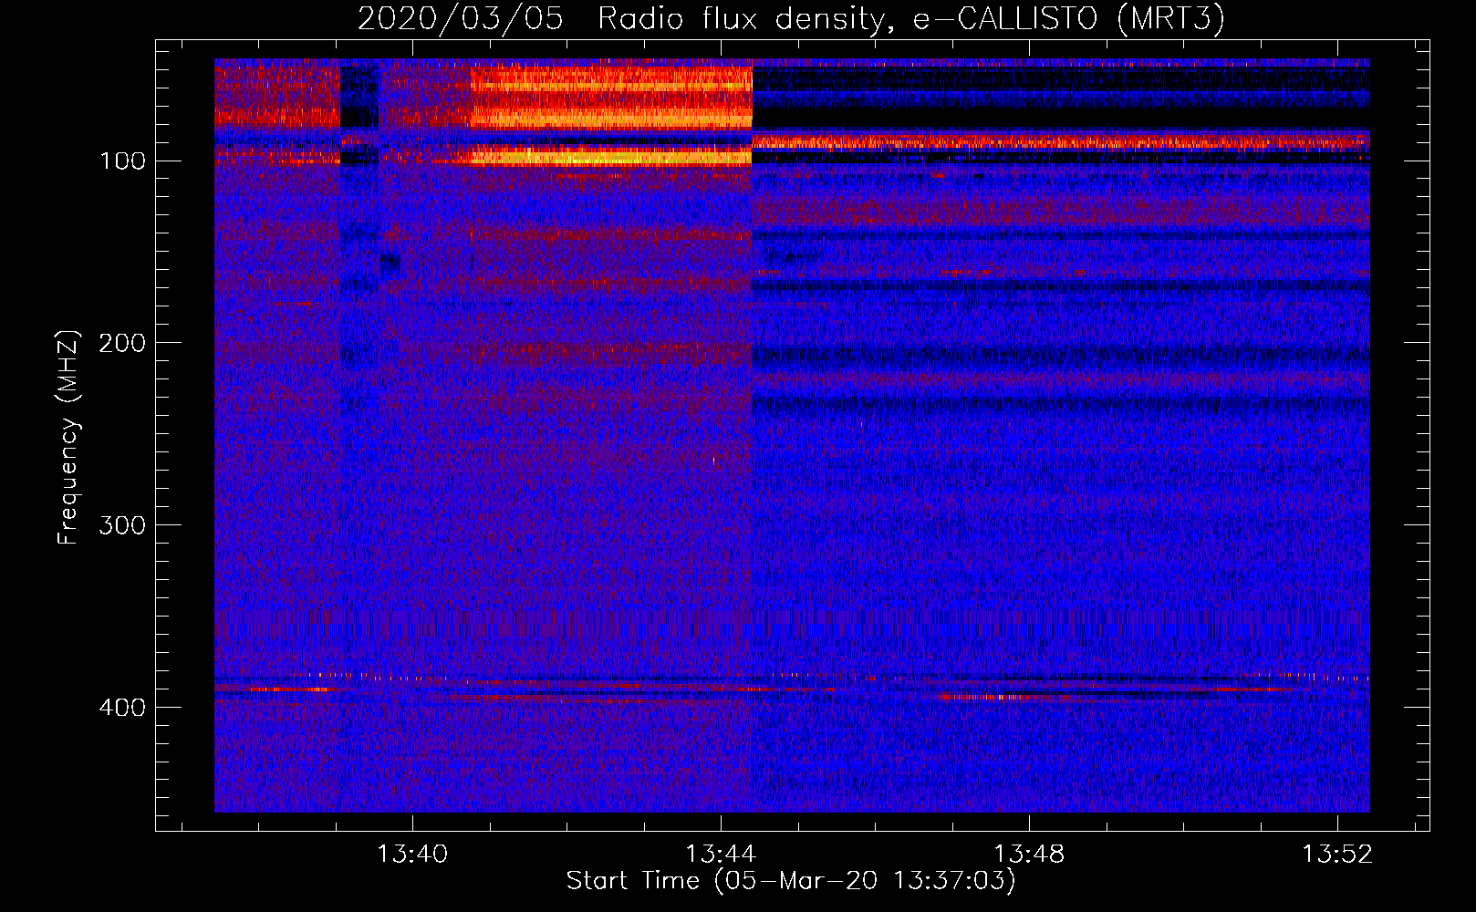Viewport: 1476px width, 912px height.
Task: Click the 13:44 time tick label
Action: [x=721, y=855]
